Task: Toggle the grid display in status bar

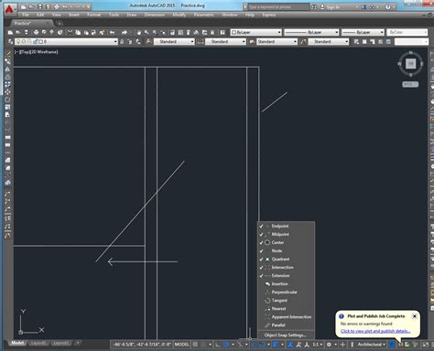Action: (195, 345)
